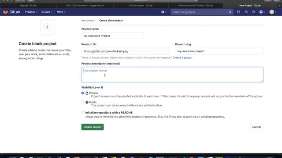This screenshot has width=282, height=158.
Task: Open the Merge requests icon
Action: tap(246, 12)
